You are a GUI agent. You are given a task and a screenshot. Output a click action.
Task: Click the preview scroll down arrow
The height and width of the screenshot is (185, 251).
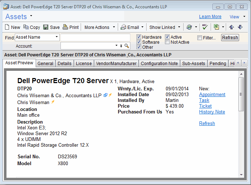tap(241, 175)
